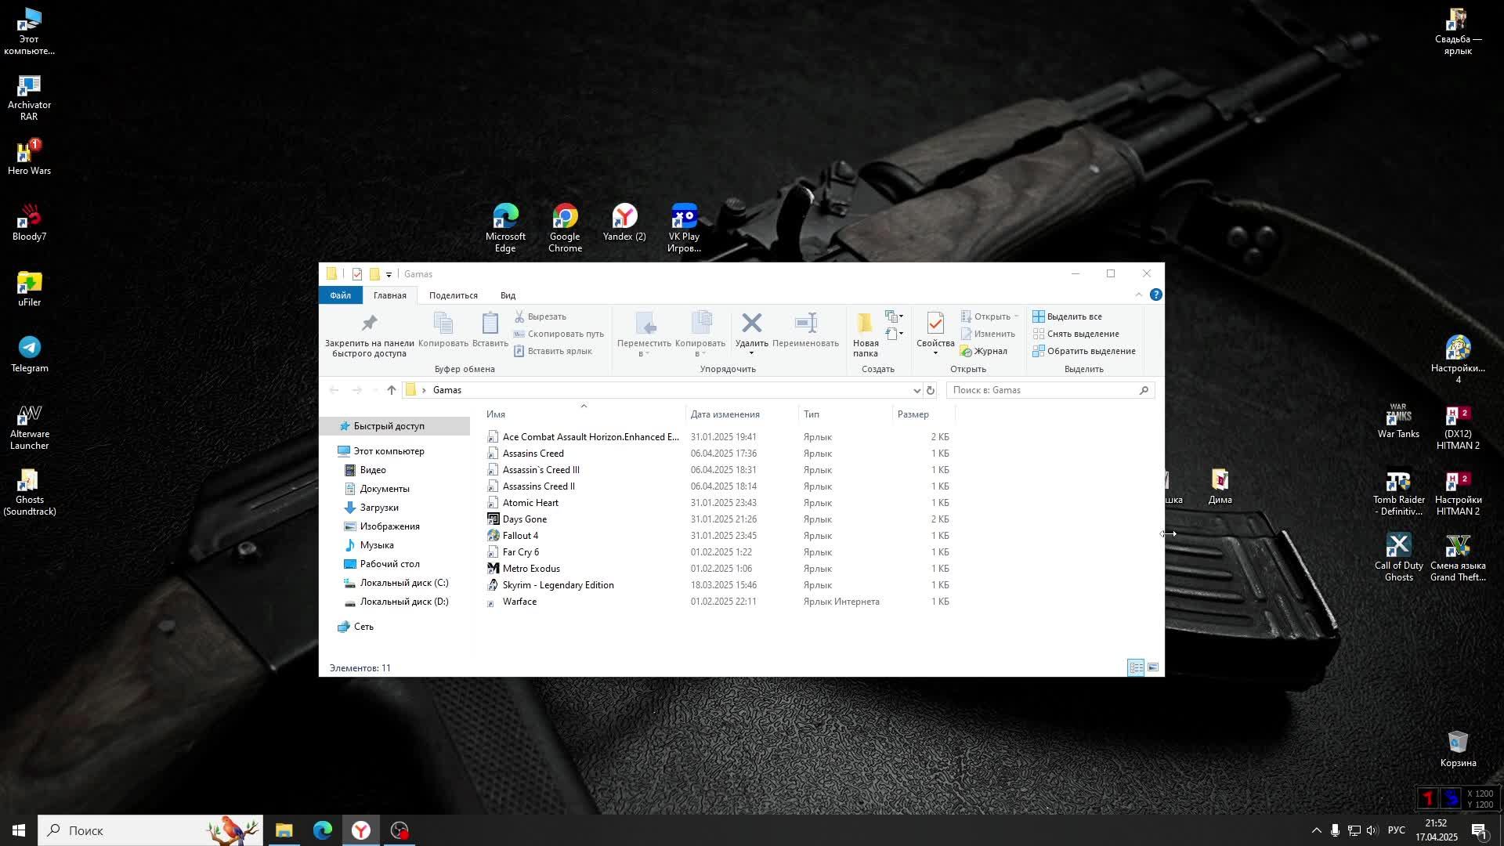Click Снять выделение
Screen dimensions: 1504x846
[1076, 334]
